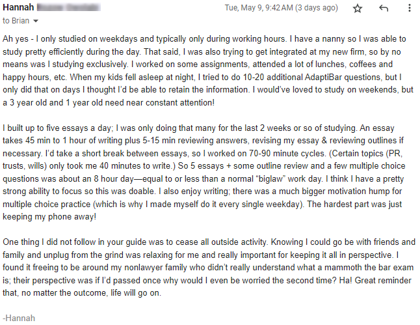Click the gray "-Hannah" signature
Screen dimensions: 420x325
pos(19,318)
